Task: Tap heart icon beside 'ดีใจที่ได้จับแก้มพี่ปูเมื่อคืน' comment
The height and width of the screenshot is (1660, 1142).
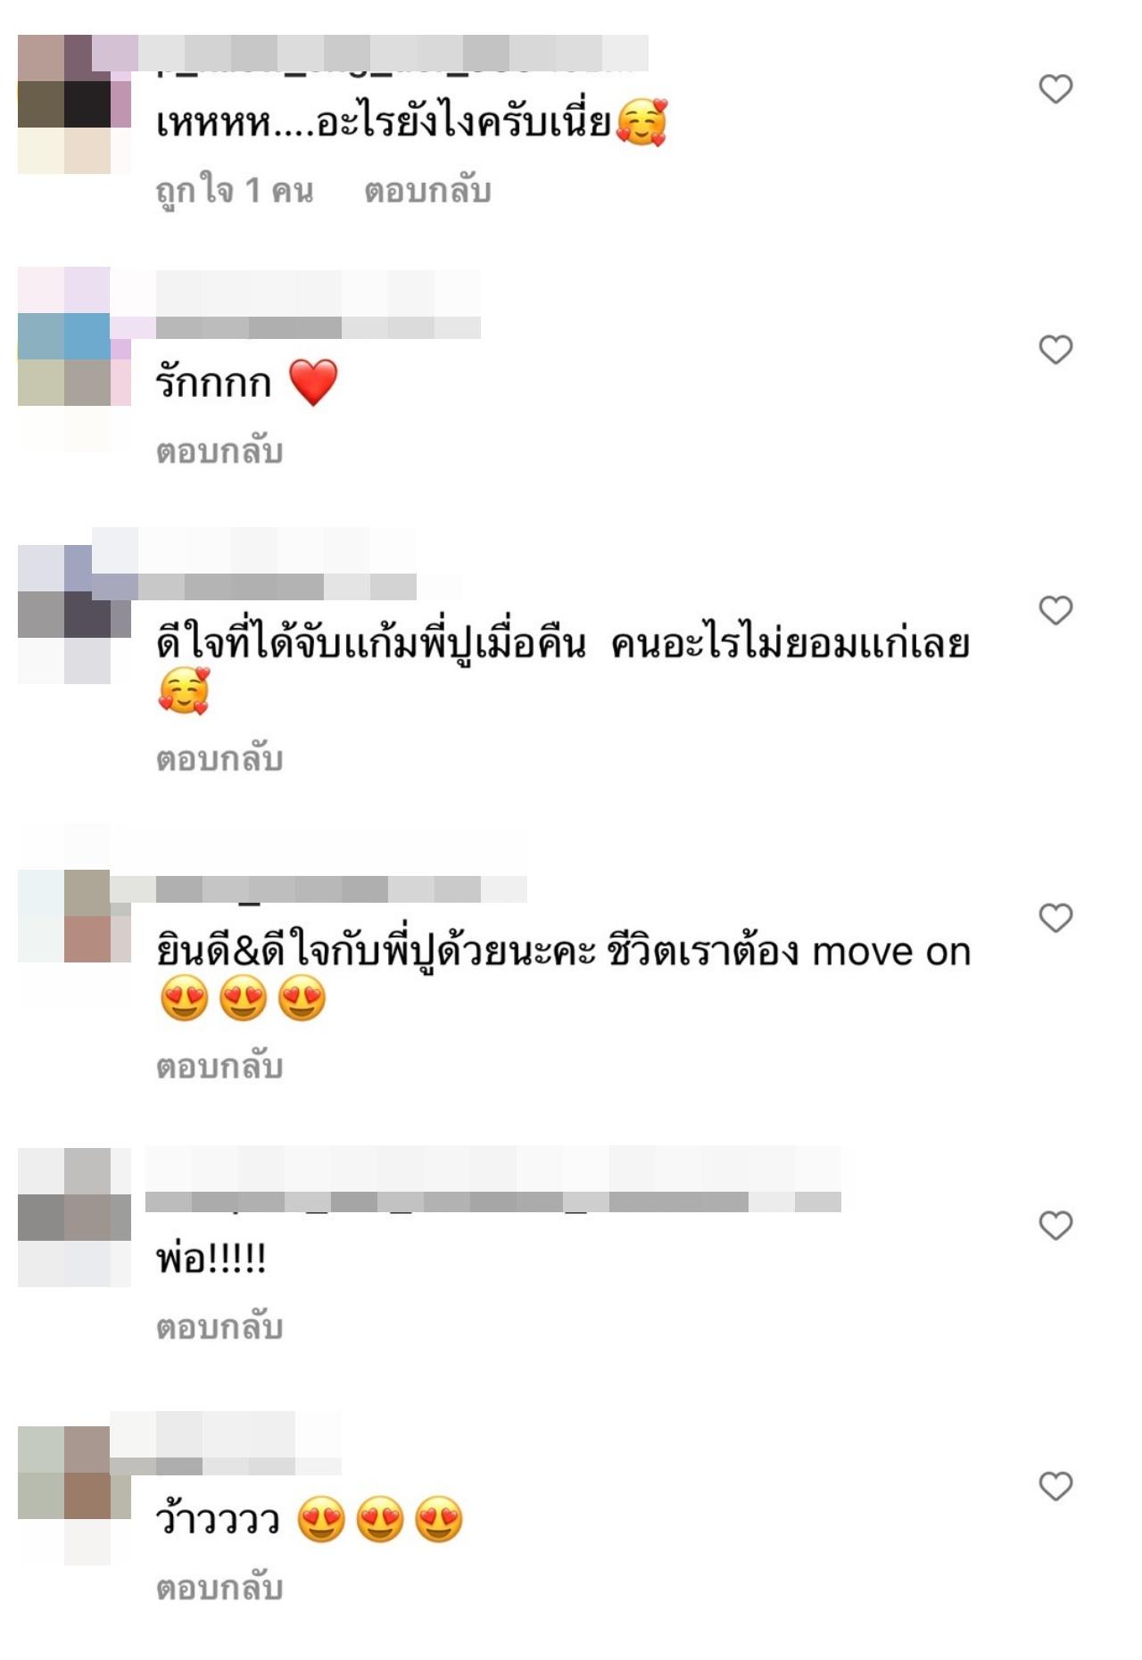Action: click(1055, 610)
